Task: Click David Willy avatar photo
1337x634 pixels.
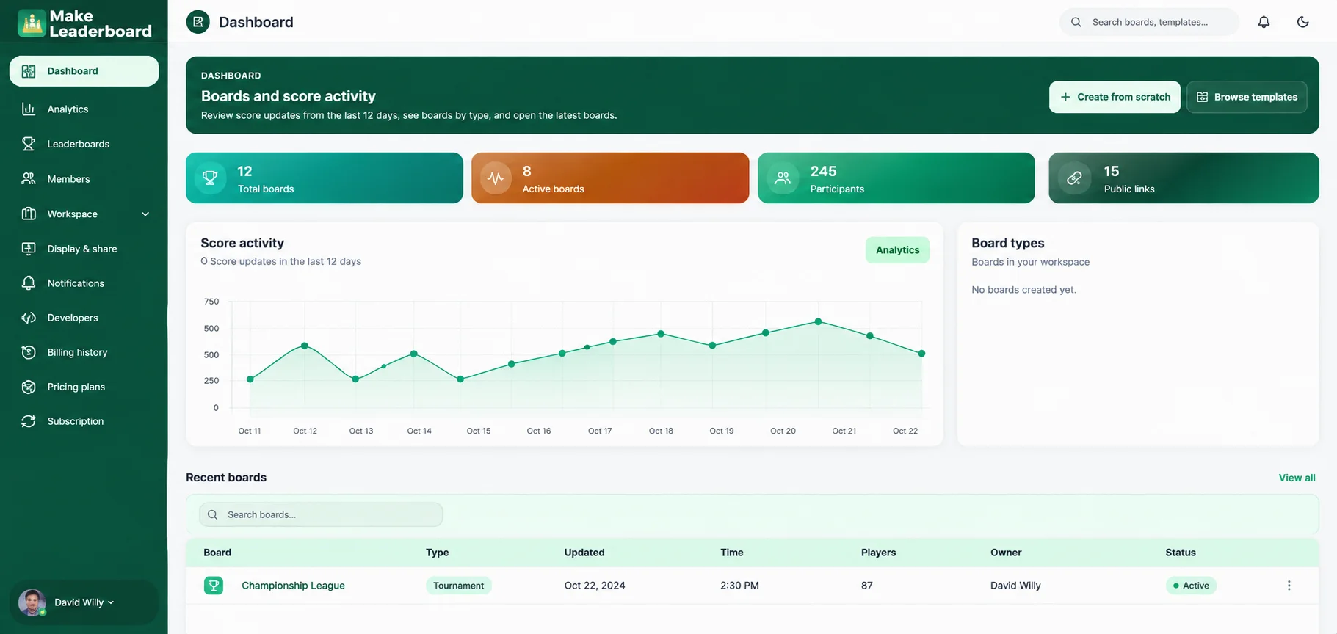Action: click(x=32, y=602)
